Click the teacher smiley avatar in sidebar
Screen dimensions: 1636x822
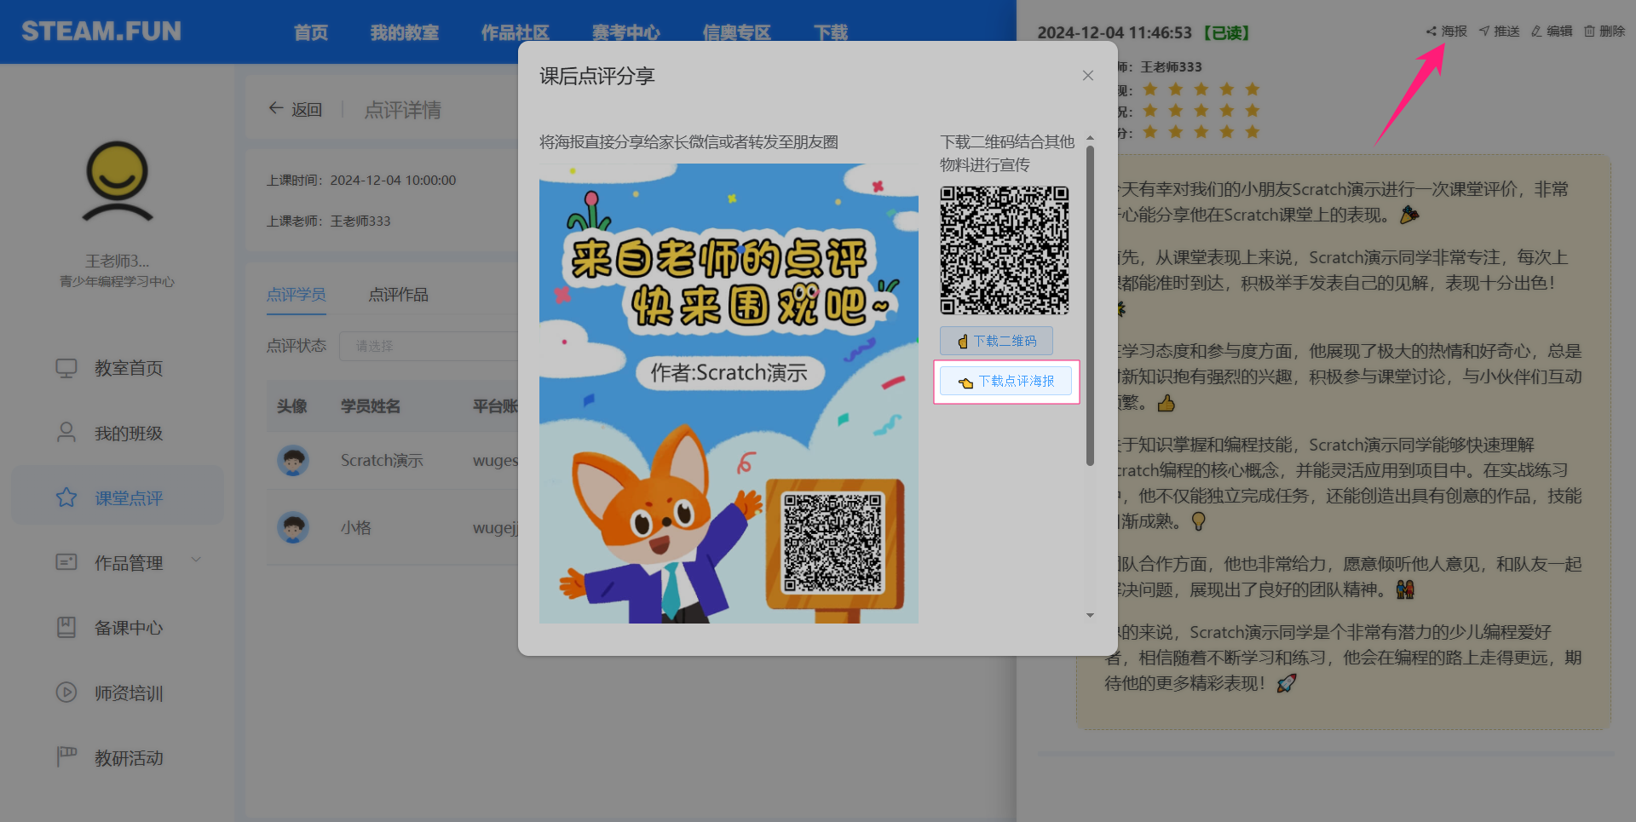click(x=118, y=181)
